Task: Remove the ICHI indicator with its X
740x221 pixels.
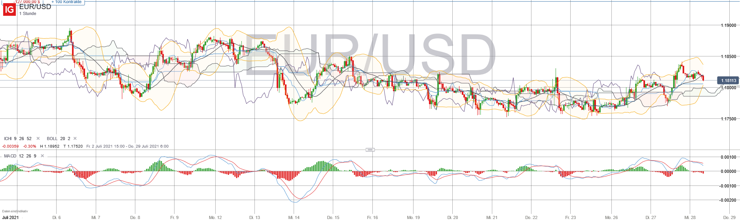Action: pos(38,139)
